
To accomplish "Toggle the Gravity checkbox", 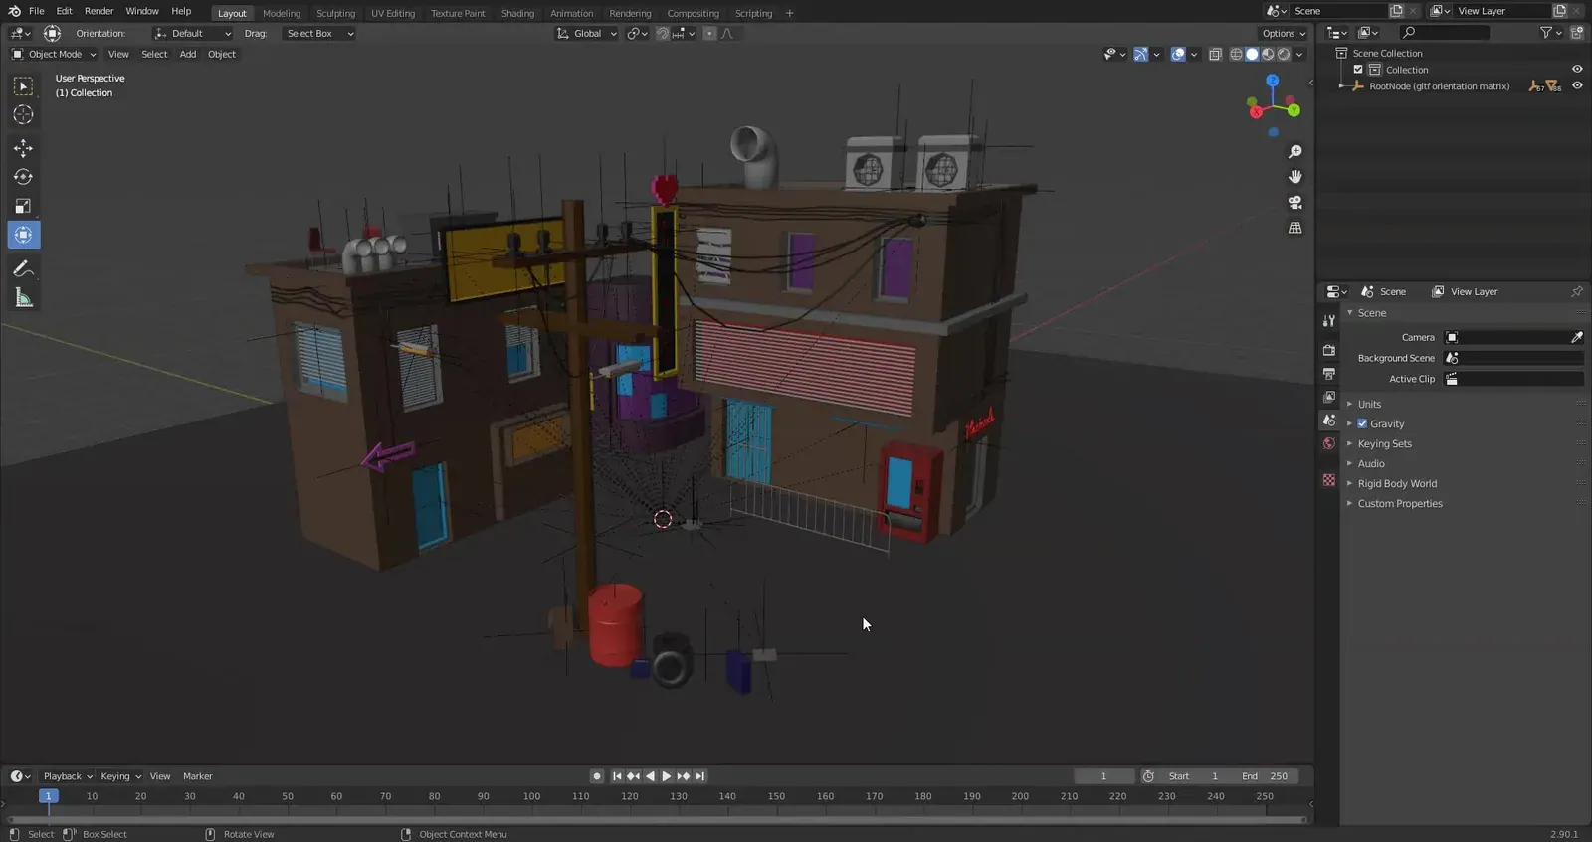I will pos(1362,423).
